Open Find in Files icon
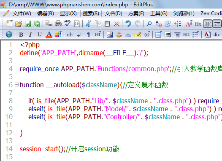This screenshot has width=222, height=161. [x=168, y=24]
